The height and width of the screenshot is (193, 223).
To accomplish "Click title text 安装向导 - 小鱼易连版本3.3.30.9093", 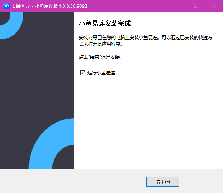I will [x=49, y=6].
